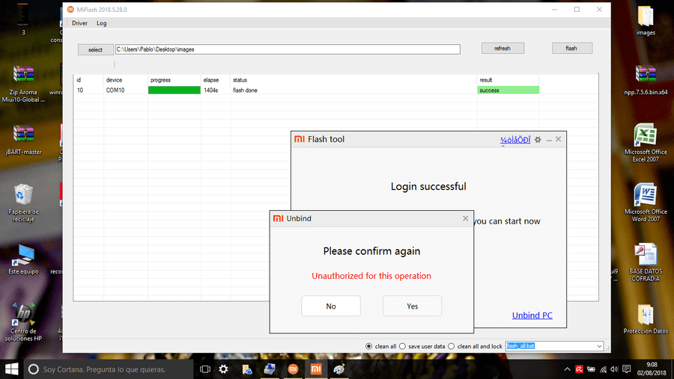This screenshot has height=379, width=674.
Task: Select the jBART-master archive icon
Action: coord(23,140)
